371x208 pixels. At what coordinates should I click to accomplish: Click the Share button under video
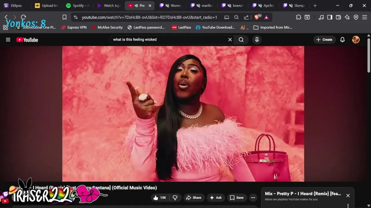click(194, 198)
